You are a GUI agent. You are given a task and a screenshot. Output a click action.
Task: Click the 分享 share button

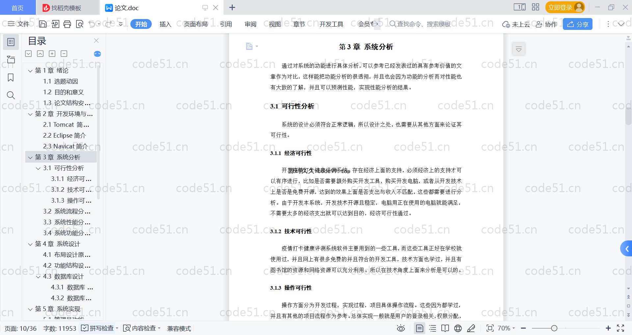click(578, 24)
